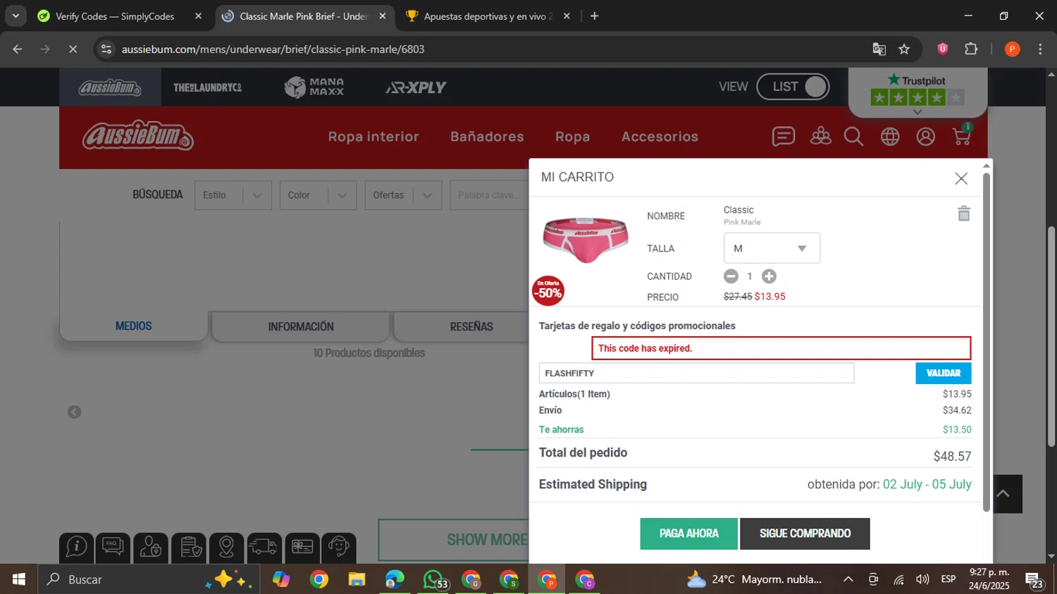Image resolution: width=1057 pixels, height=594 pixels.
Task: Open the delivery truck shipping icon
Action: click(x=264, y=547)
